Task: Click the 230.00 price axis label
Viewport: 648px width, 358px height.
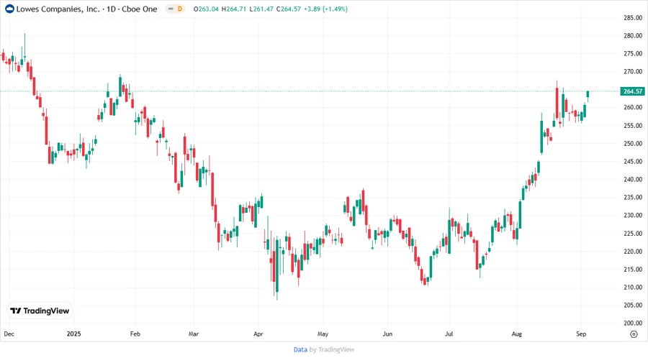Action: click(633, 215)
